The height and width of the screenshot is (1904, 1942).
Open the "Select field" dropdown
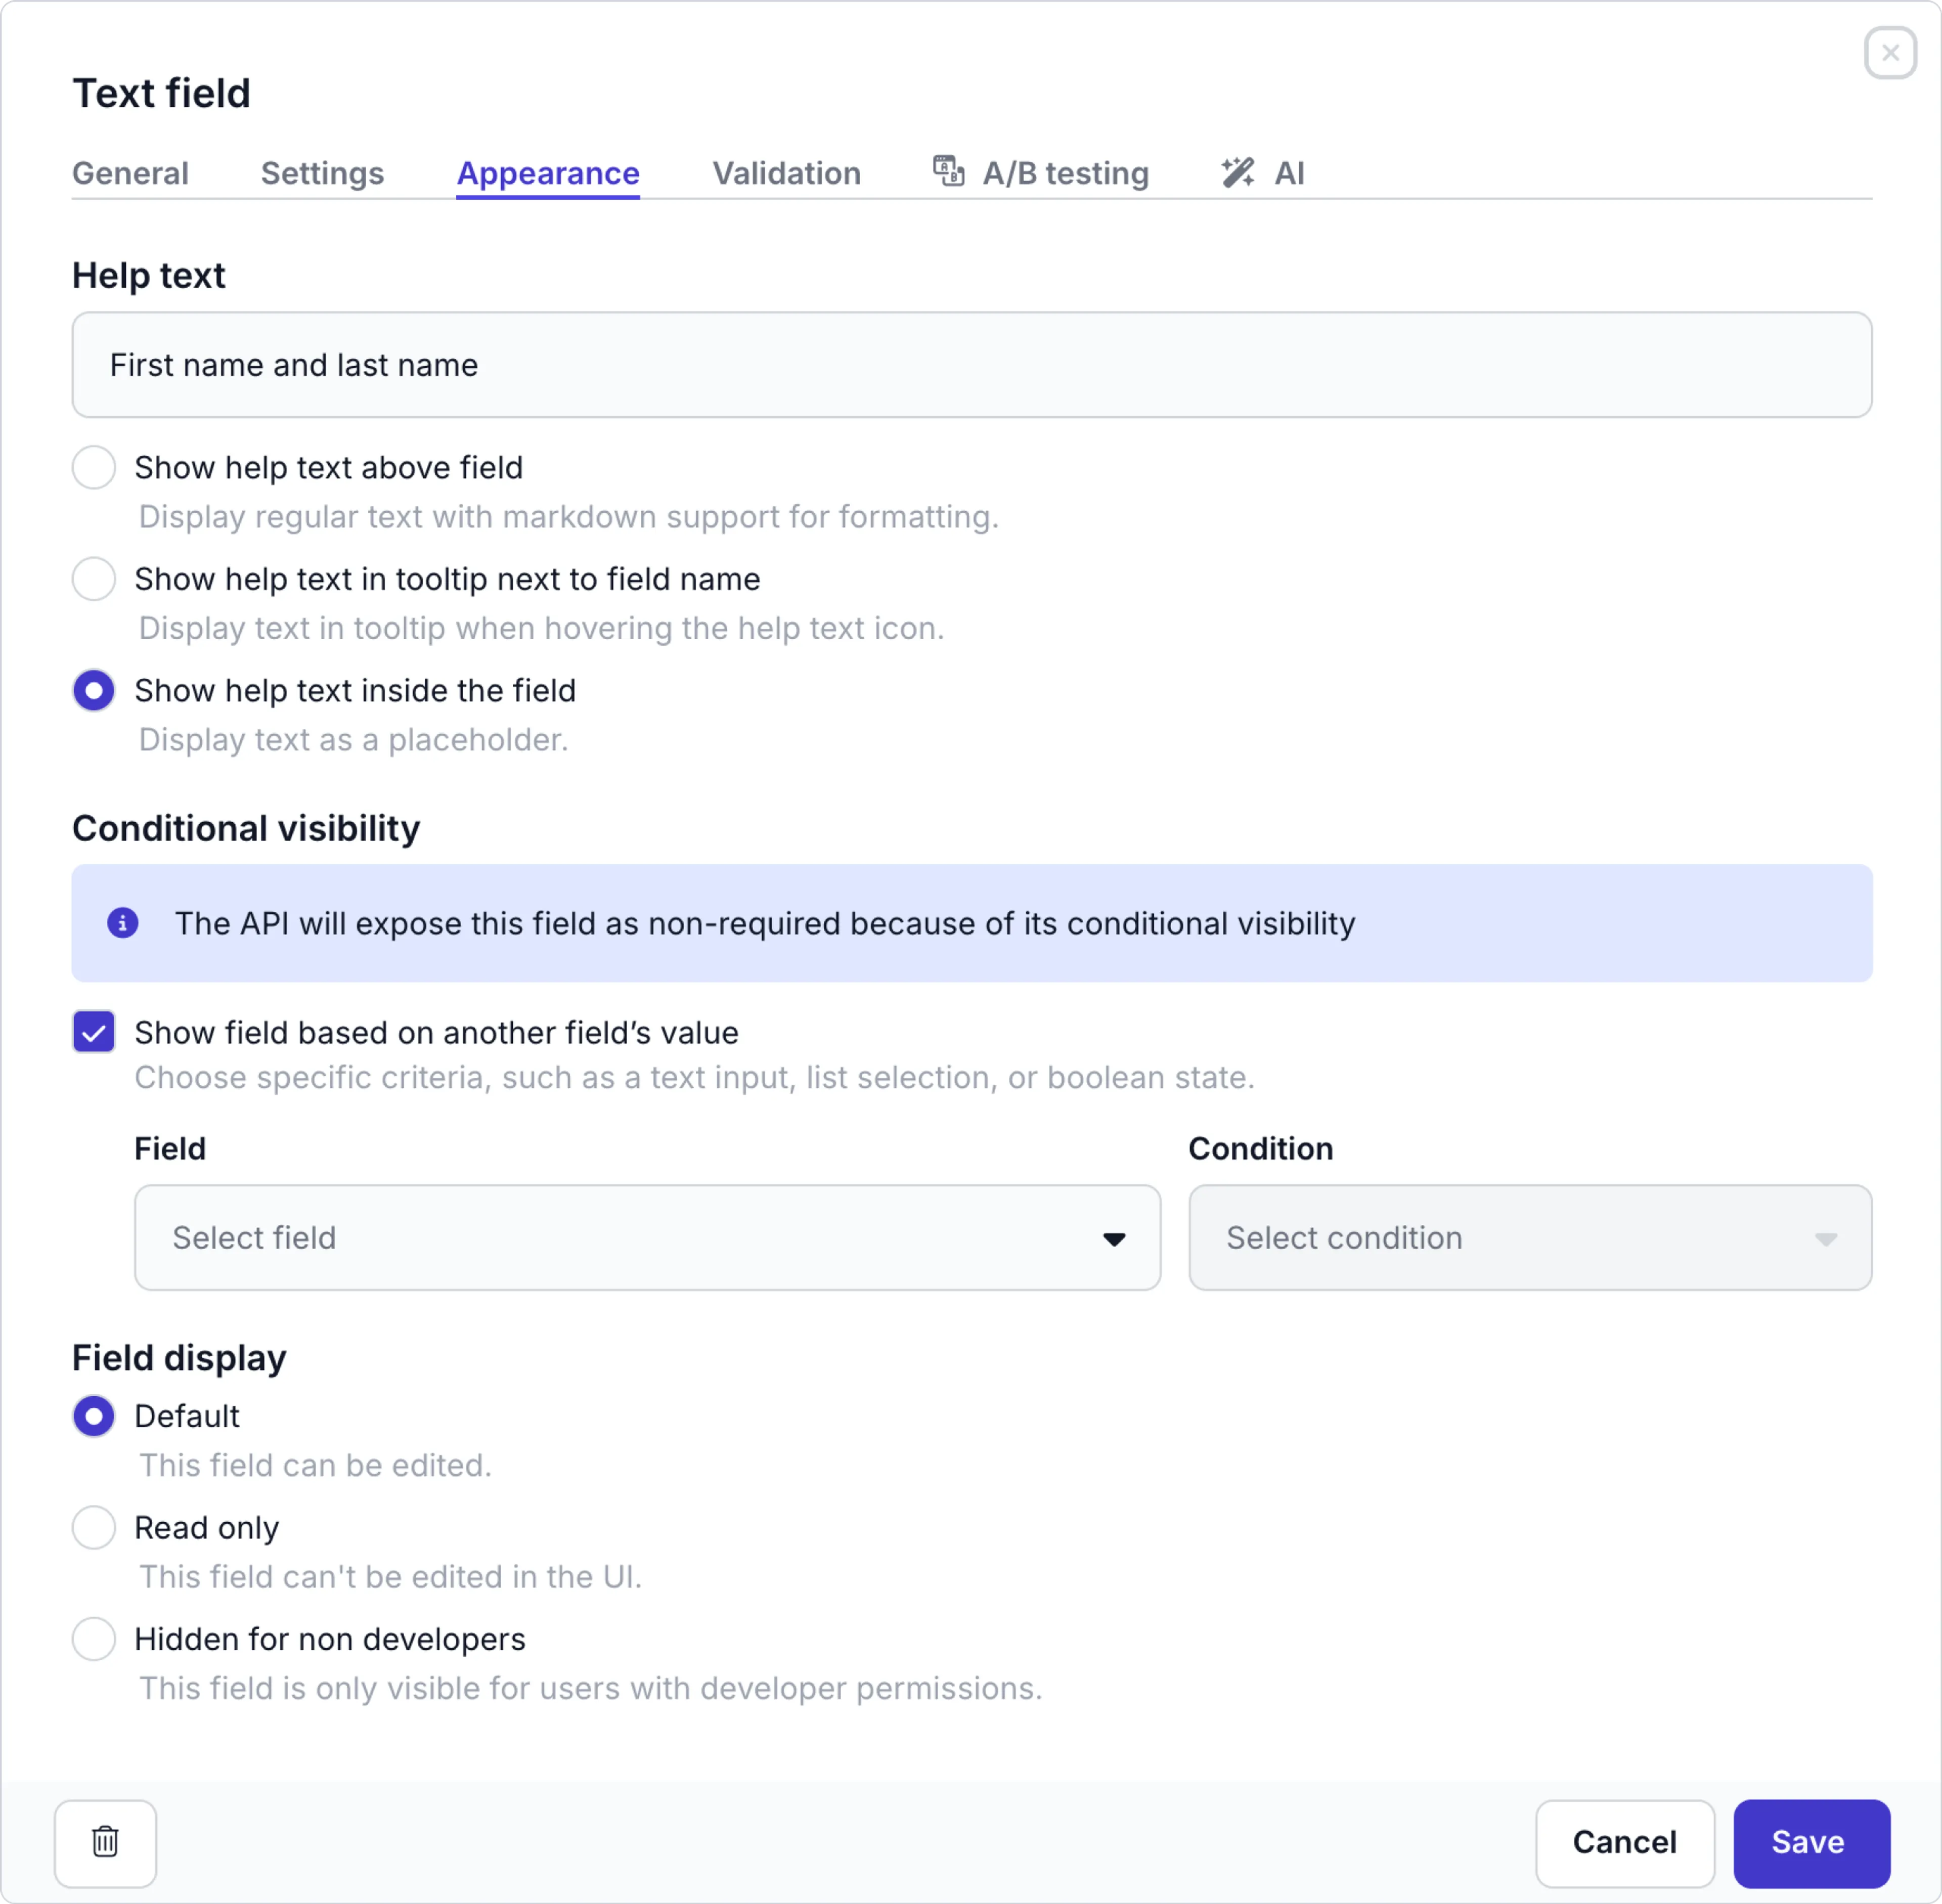pyautogui.click(x=647, y=1238)
